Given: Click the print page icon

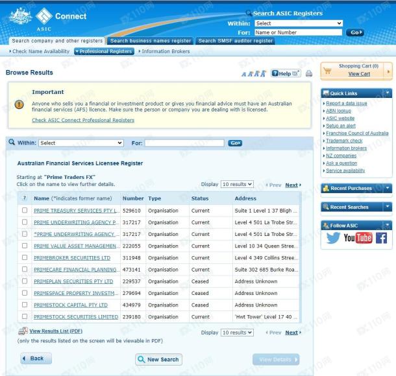Looking at the screenshot, I should tap(309, 73).
